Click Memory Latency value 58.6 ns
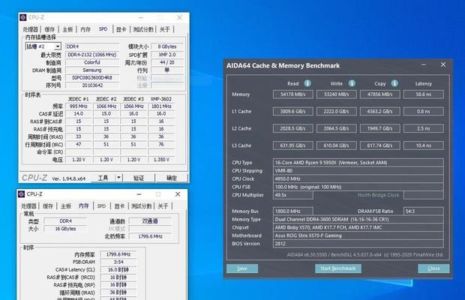This screenshot has height=300, width=465. [424, 94]
